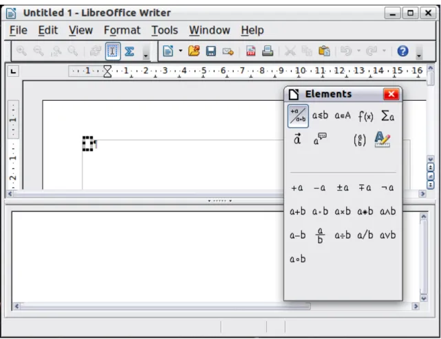Image resolution: width=441 pixels, height=339 pixels.
Task: Click the indent marker on the horizontal ruler
Action: tap(107, 71)
